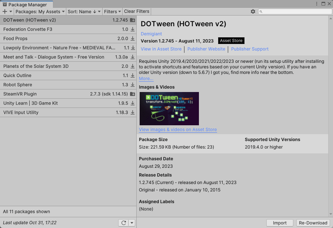Open the Filters dropdown
The width and height of the screenshot is (333, 228).
pos(113,11)
